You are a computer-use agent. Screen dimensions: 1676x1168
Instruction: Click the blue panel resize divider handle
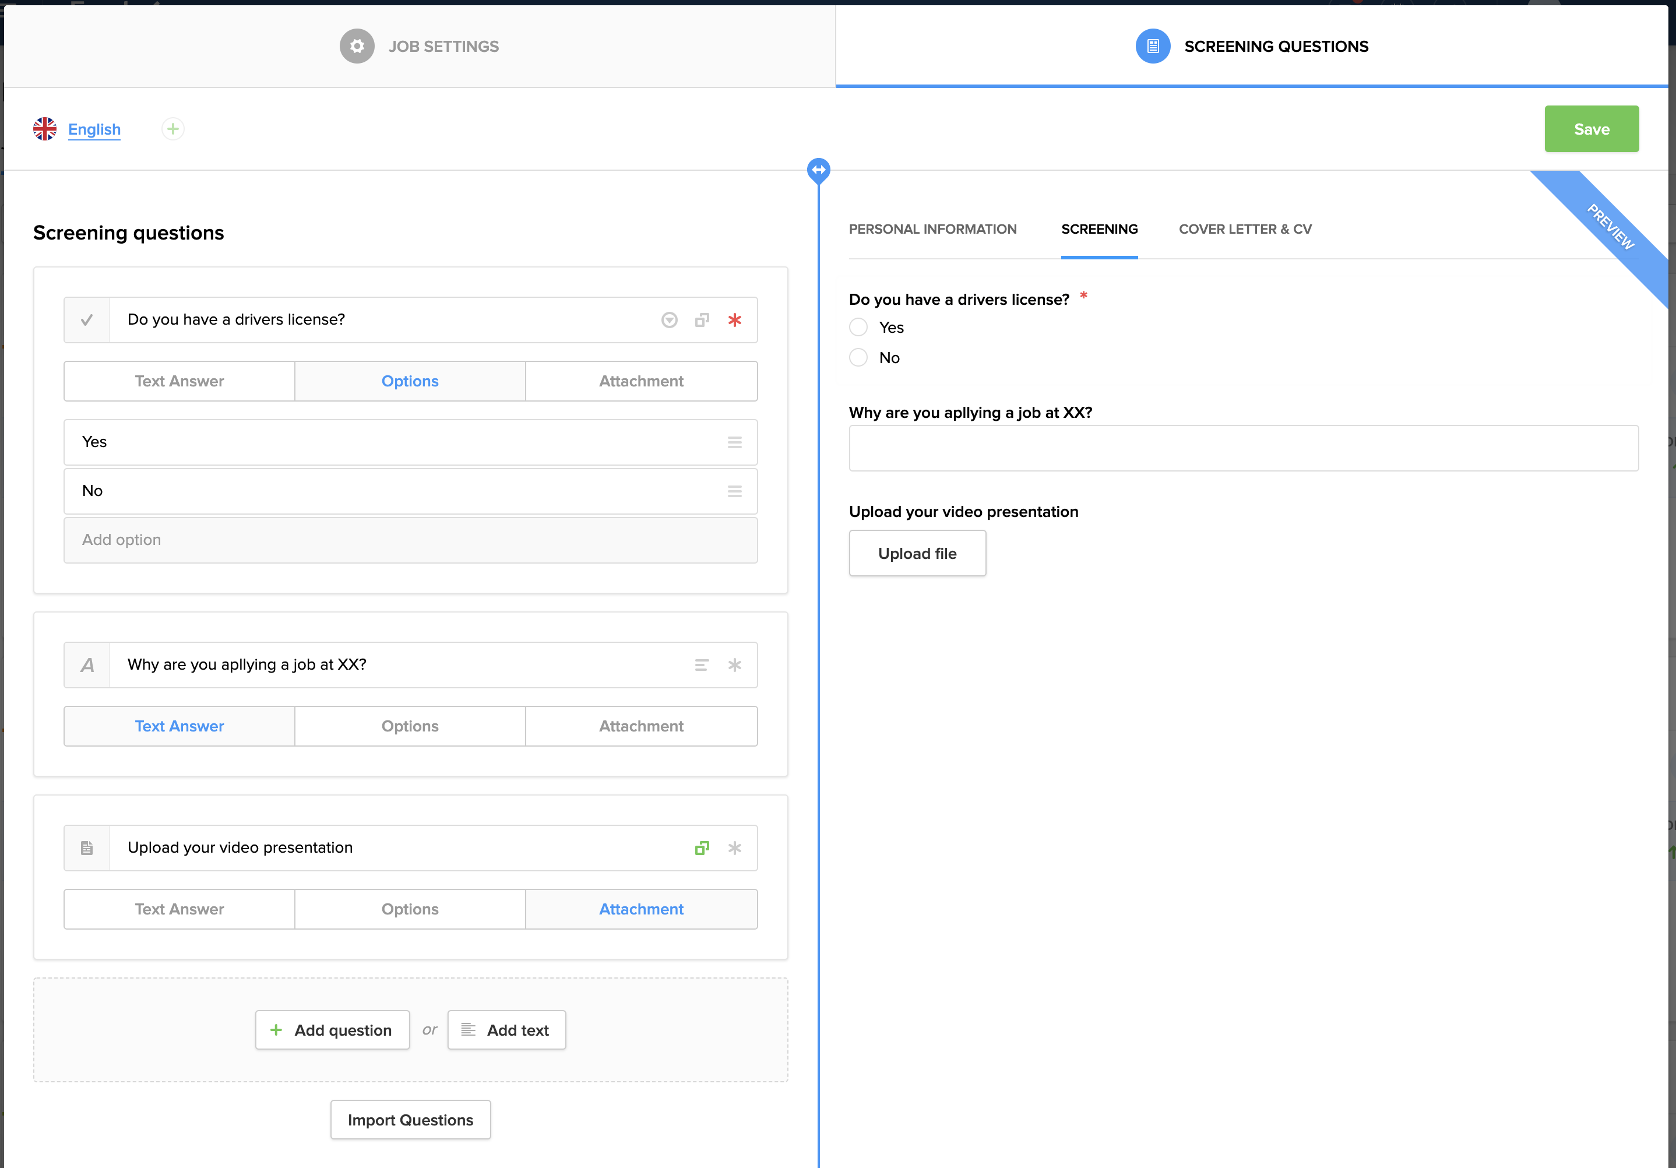point(818,170)
